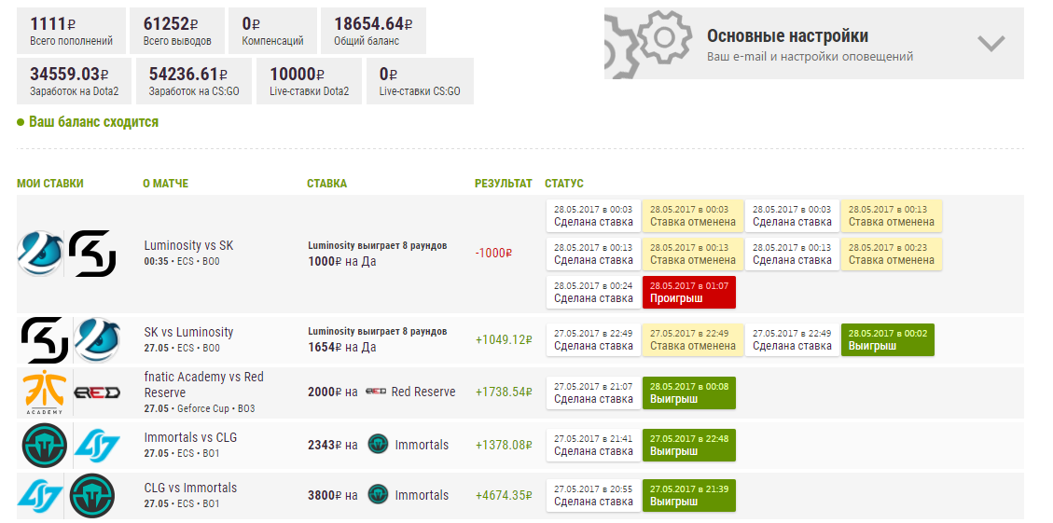
Task: Click Выигрыш badge dated 28.05.2017 в 00:08
Action: [x=689, y=392]
